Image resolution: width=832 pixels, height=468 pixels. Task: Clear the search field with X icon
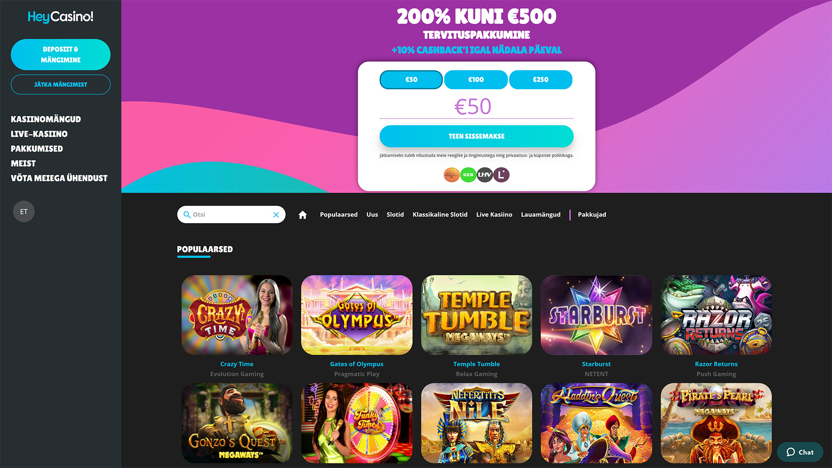[x=276, y=214]
